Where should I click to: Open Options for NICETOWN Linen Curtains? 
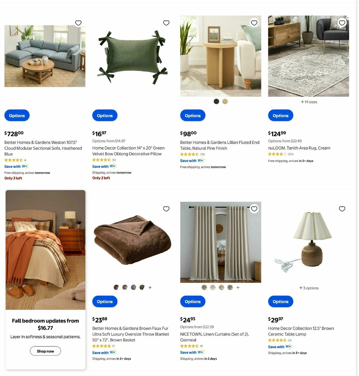click(x=193, y=301)
